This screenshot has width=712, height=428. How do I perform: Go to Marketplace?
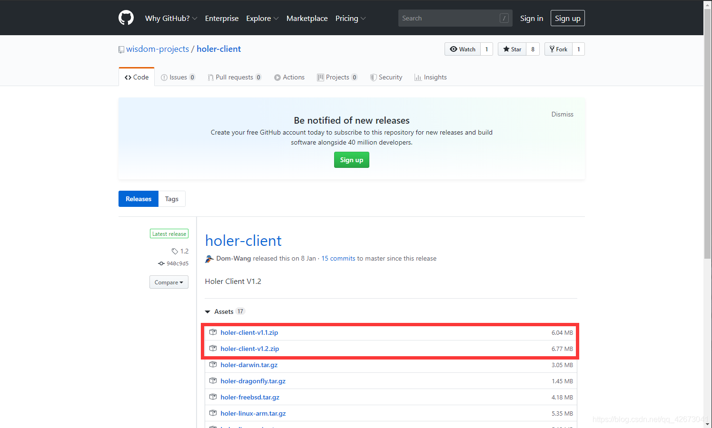307,18
